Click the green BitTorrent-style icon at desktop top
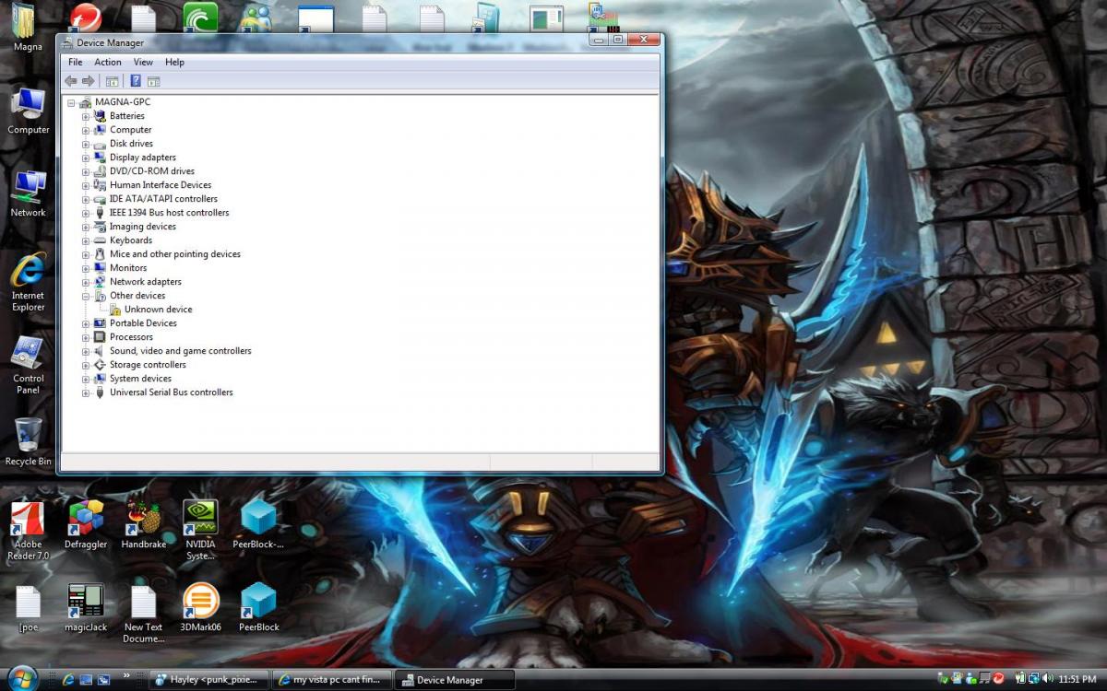This screenshot has height=691, width=1107. tap(200, 17)
